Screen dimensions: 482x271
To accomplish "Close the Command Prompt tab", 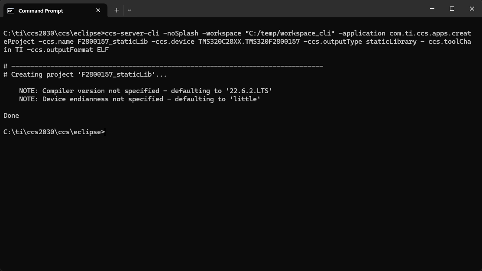I will (x=98, y=10).
